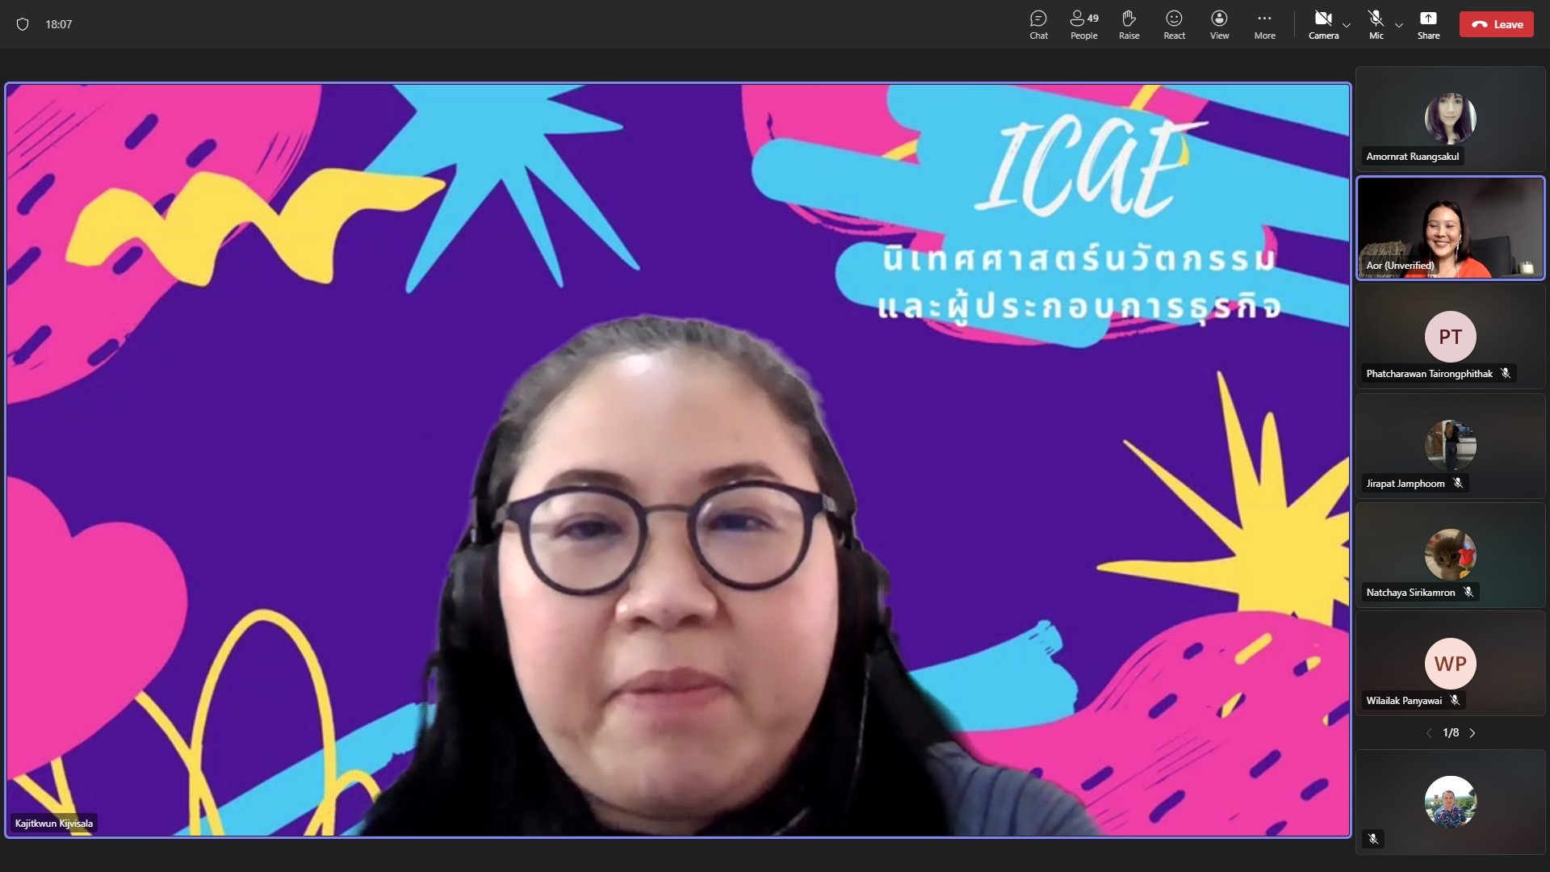Screen dimensions: 1550x872
Task: Show the People list with 49 participants
Action: (x=1083, y=24)
